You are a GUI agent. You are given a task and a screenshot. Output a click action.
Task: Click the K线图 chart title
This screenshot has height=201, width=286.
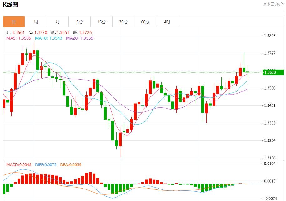[10, 4]
